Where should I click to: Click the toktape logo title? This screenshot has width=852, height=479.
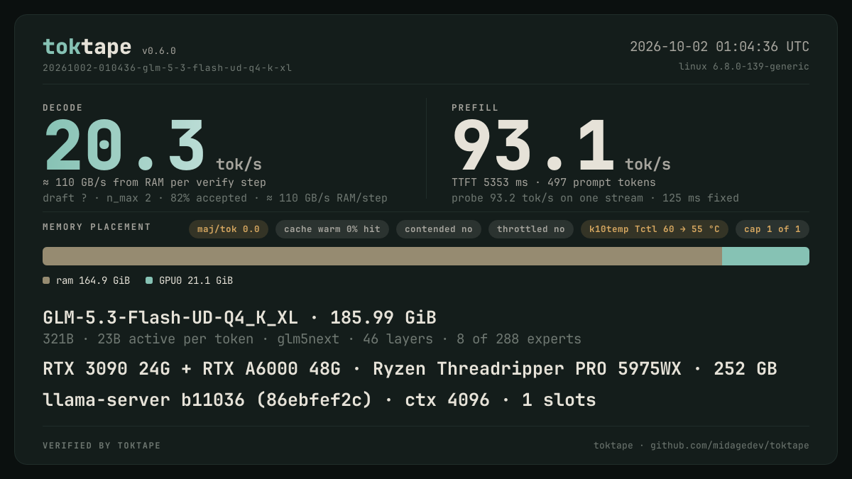87,47
